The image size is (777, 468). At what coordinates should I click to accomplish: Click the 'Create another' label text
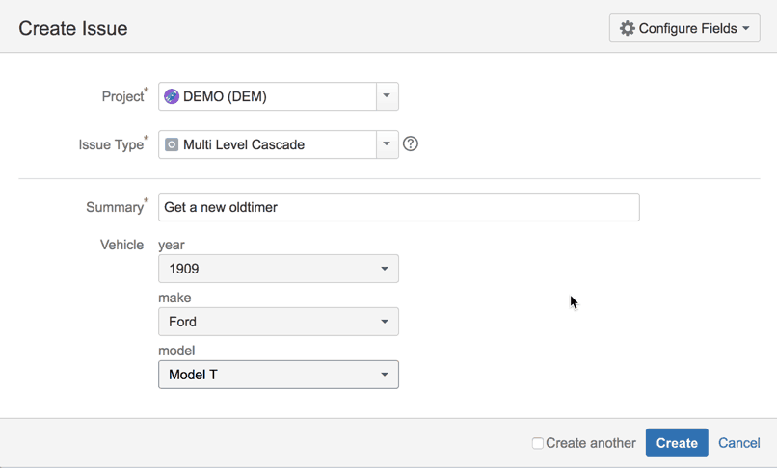[591, 443]
